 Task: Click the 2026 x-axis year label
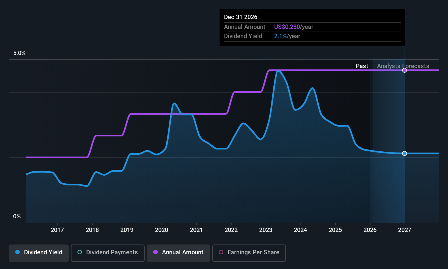click(x=370, y=230)
